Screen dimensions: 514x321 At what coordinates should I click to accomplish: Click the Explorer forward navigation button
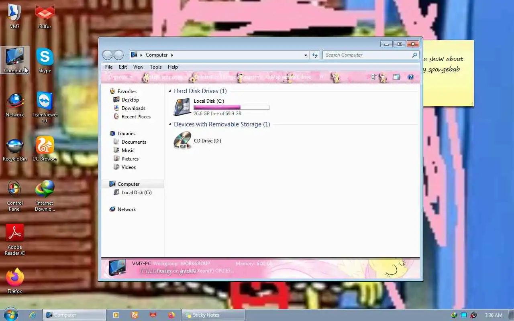click(118, 55)
